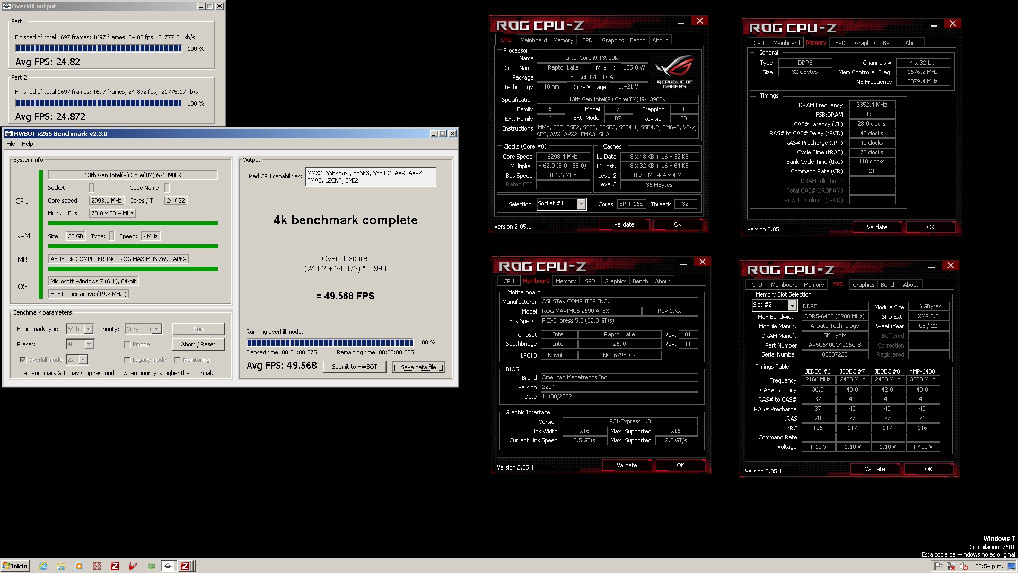Enable the Legacy mode checkbox
The height and width of the screenshot is (573, 1018).
[x=127, y=360]
